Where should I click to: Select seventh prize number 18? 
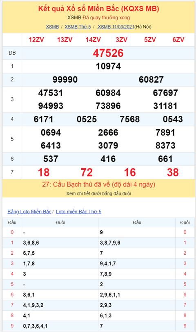tap(44, 173)
